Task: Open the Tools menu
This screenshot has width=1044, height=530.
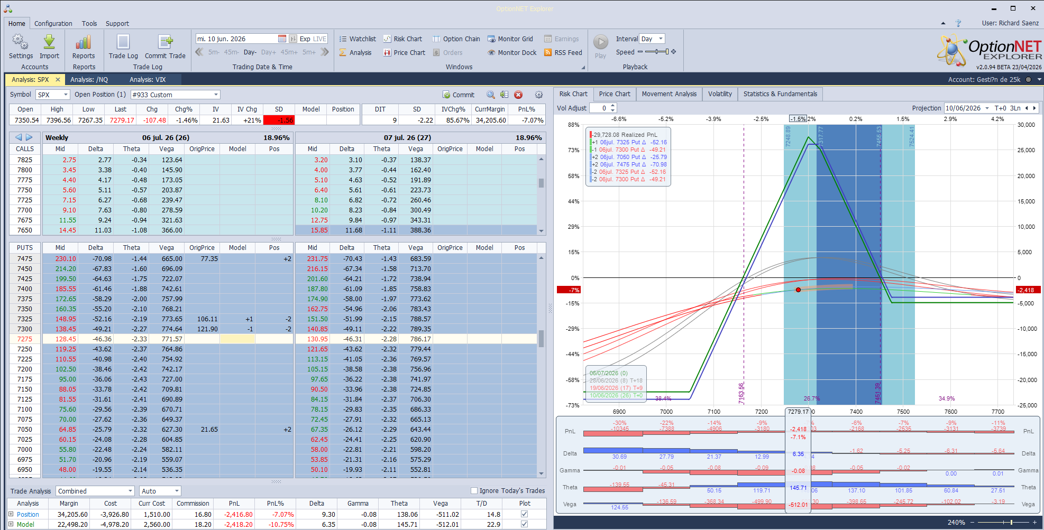Action: coord(89,23)
